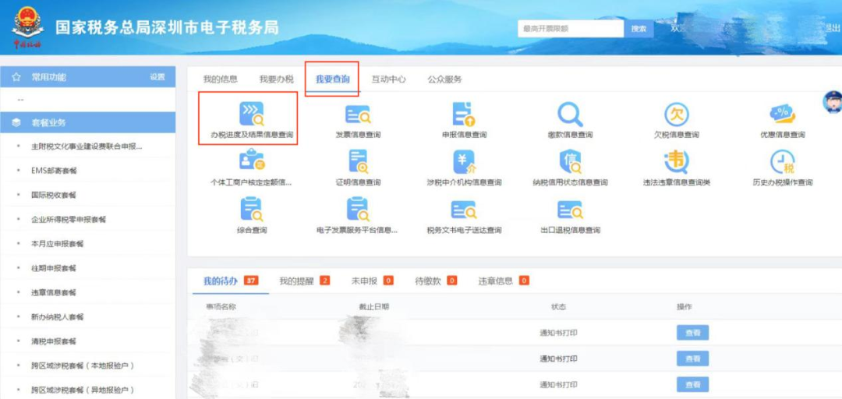Open 电子发票服务平台信息 icon
The height and width of the screenshot is (399, 842).
point(358,209)
